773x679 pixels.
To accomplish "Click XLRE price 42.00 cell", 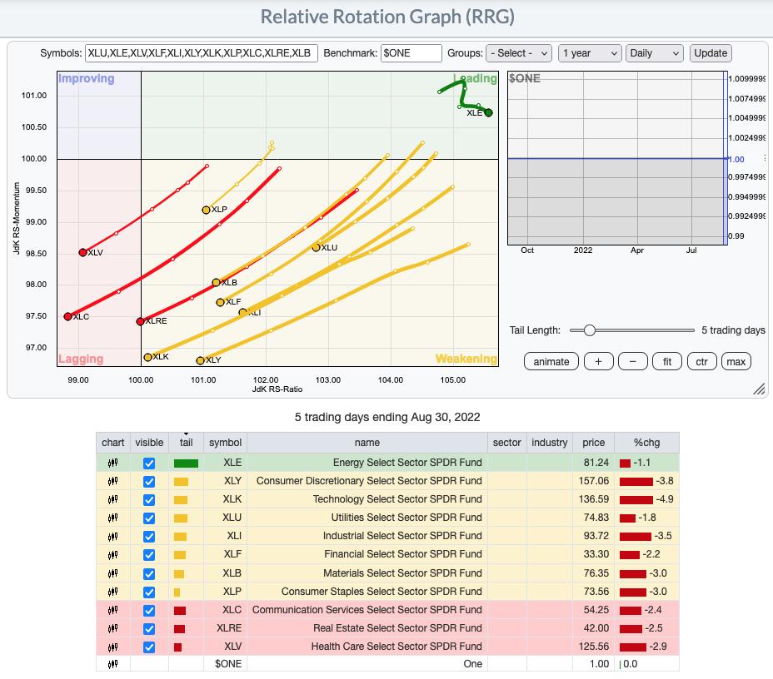I will point(593,628).
